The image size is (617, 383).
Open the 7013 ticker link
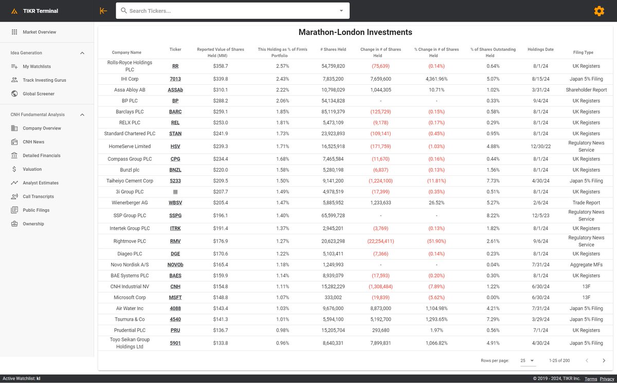coord(175,79)
